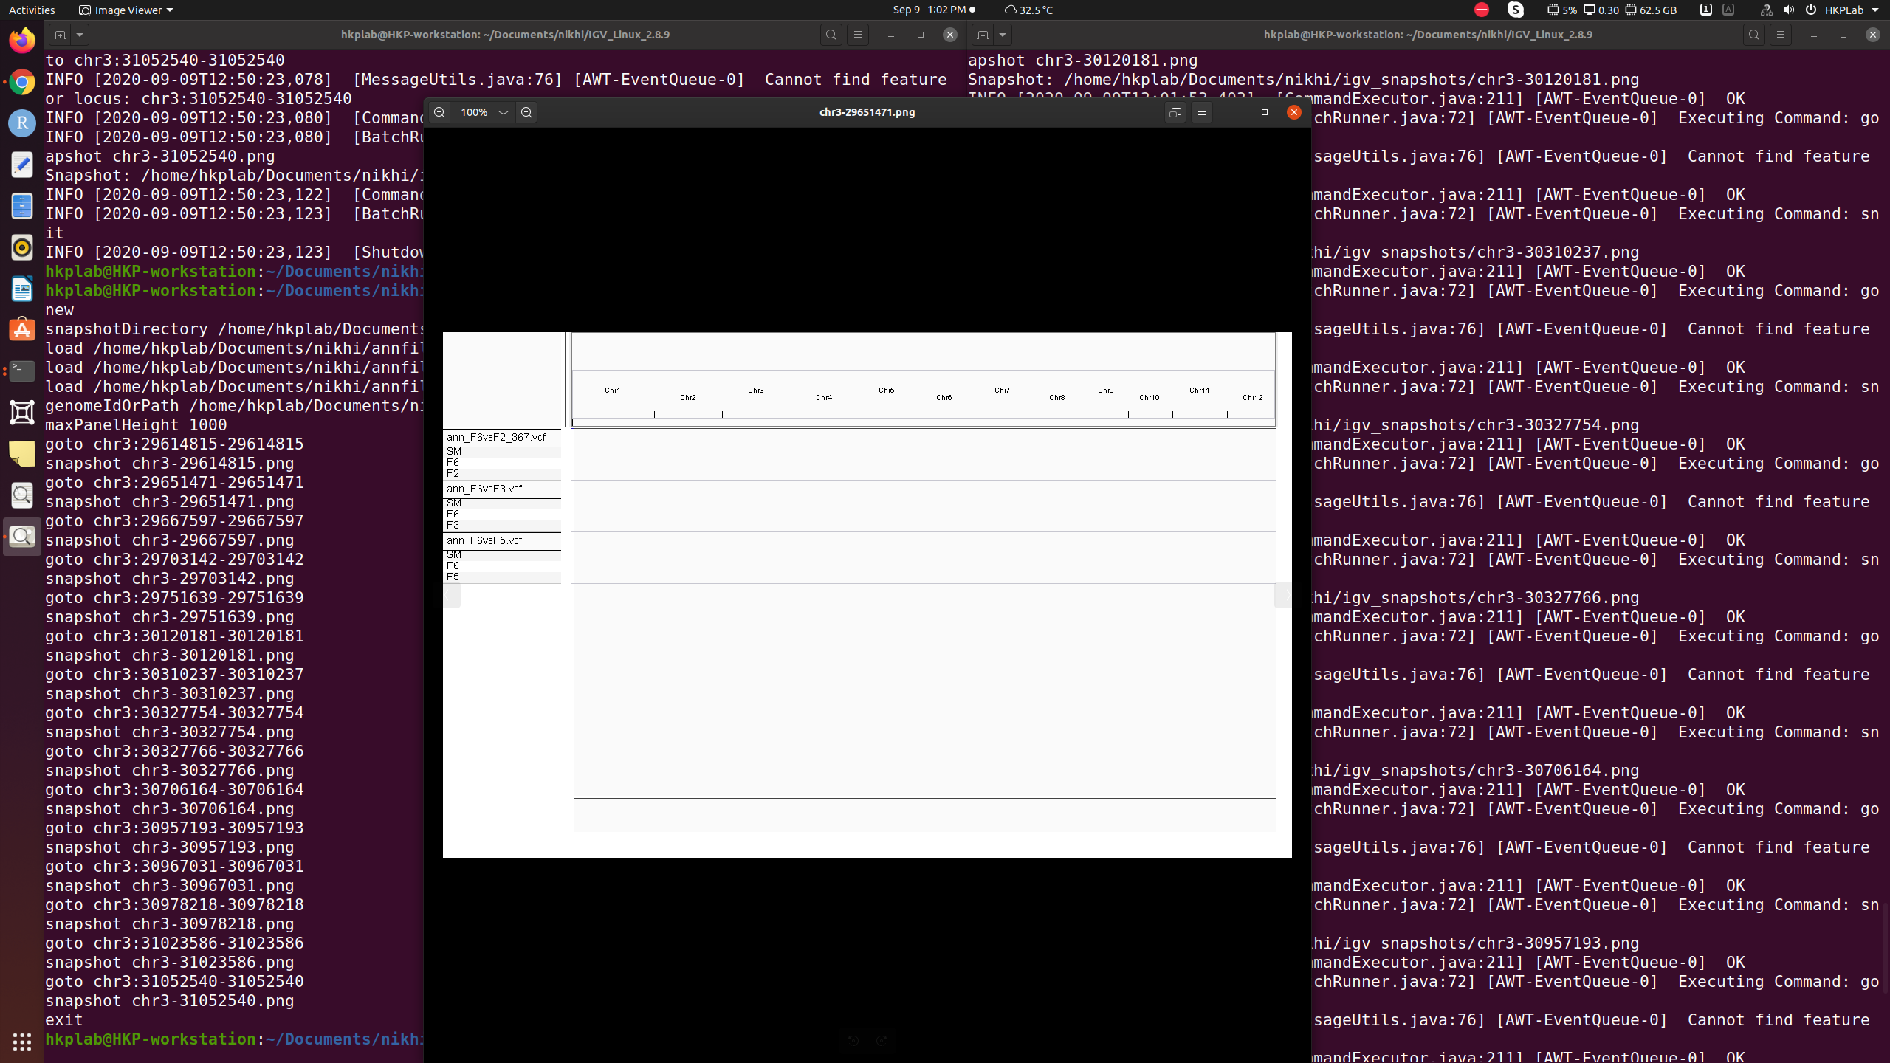
Task: Open the Rhythmbox music player icon
Action: [x=21, y=247]
